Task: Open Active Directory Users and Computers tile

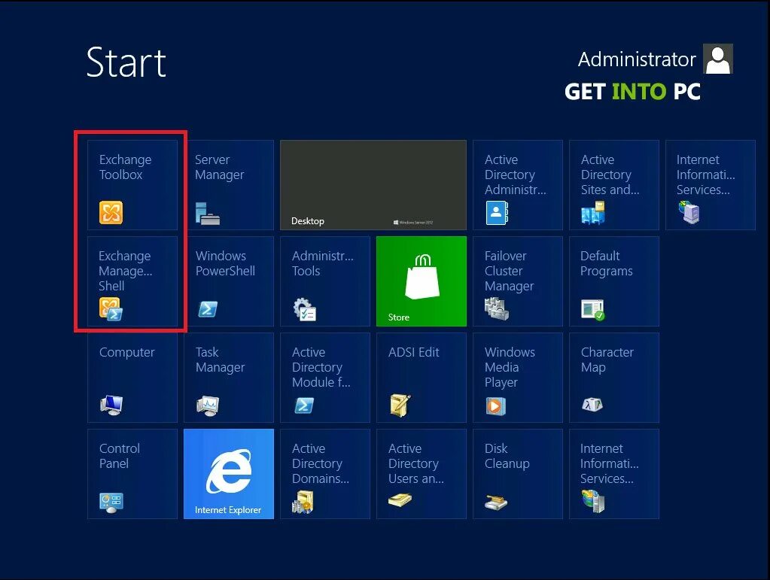Action: click(x=422, y=473)
